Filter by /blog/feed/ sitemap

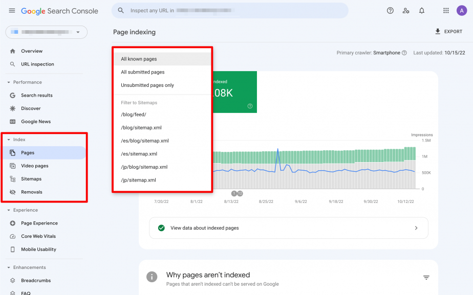(x=162, y=115)
